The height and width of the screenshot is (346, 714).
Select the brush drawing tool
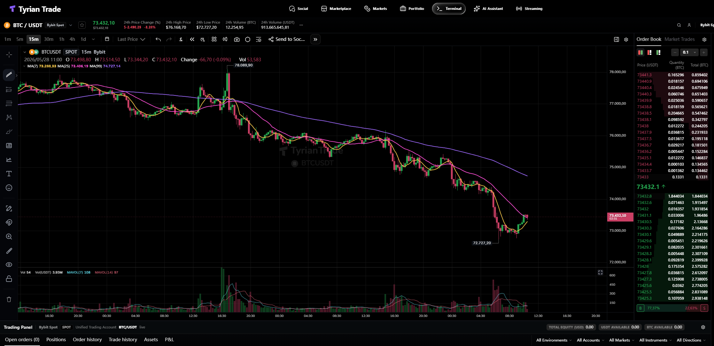point(9,132)
